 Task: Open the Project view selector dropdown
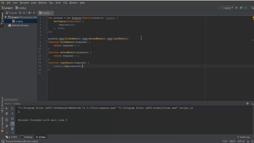coord(12,13)
